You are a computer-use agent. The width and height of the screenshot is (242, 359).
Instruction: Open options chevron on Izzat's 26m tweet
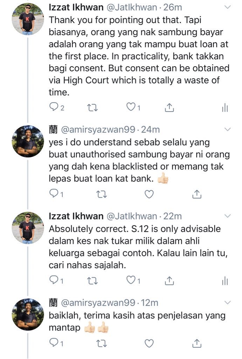click(227, 7)
